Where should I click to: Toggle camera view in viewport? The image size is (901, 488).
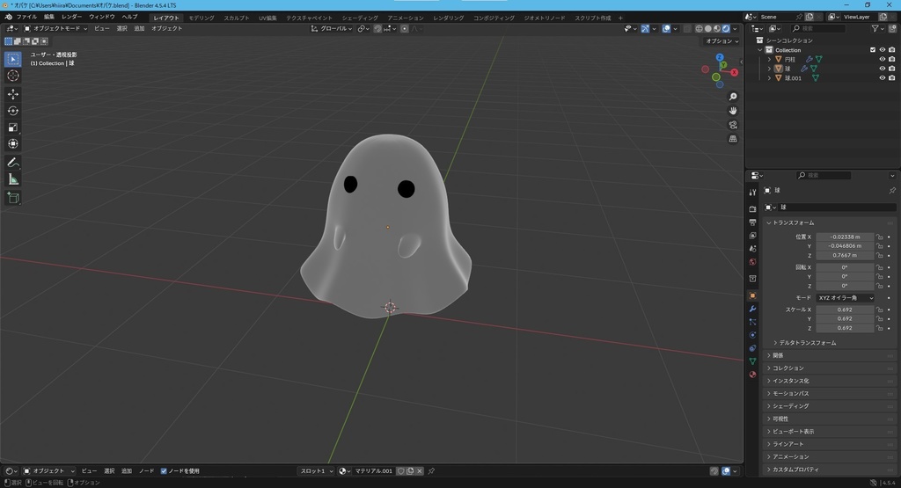tap(733, 125)
